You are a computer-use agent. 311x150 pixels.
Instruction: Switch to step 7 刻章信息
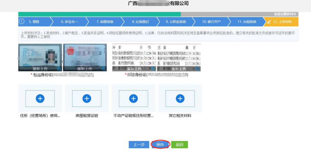(105, 22)
